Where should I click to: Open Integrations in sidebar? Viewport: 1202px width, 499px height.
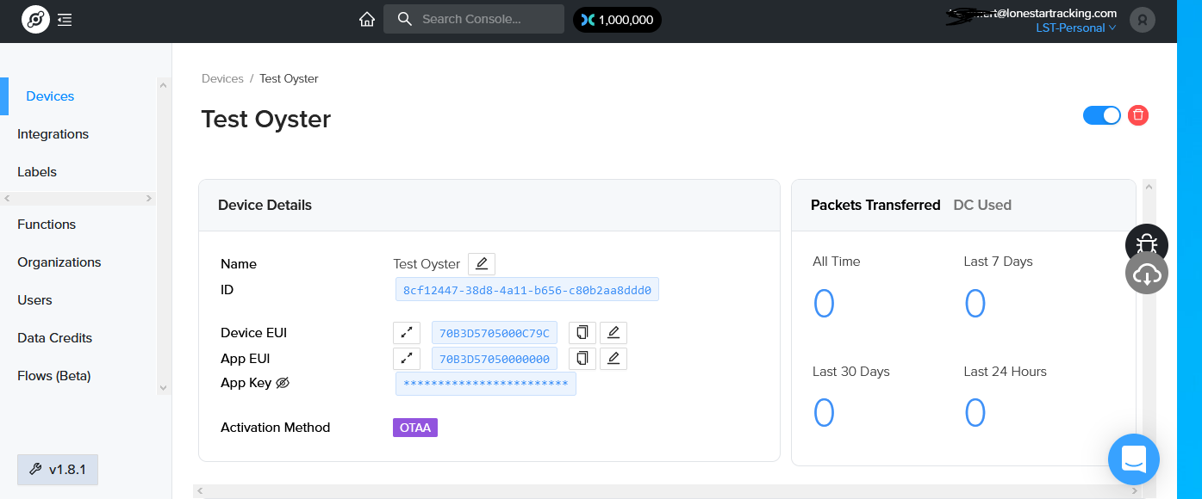pos(53,134)
